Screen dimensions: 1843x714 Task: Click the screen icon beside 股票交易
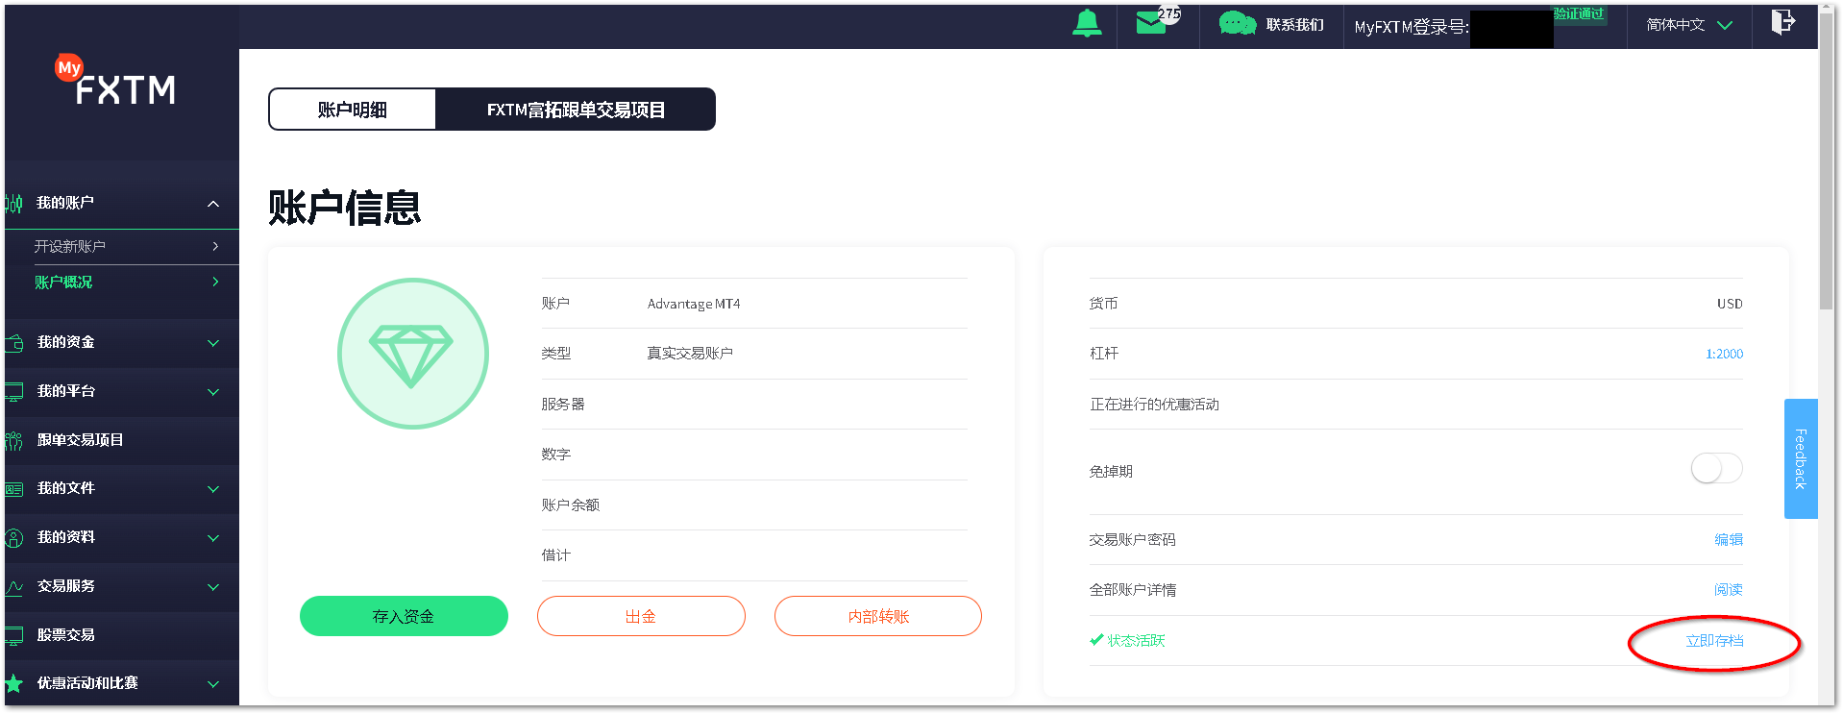[13, 635]
